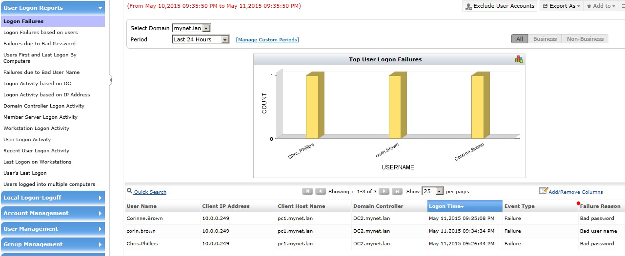Open Logon Activity based on IP Address
This screenshot has height=256, width=625.
pos(47,94)
